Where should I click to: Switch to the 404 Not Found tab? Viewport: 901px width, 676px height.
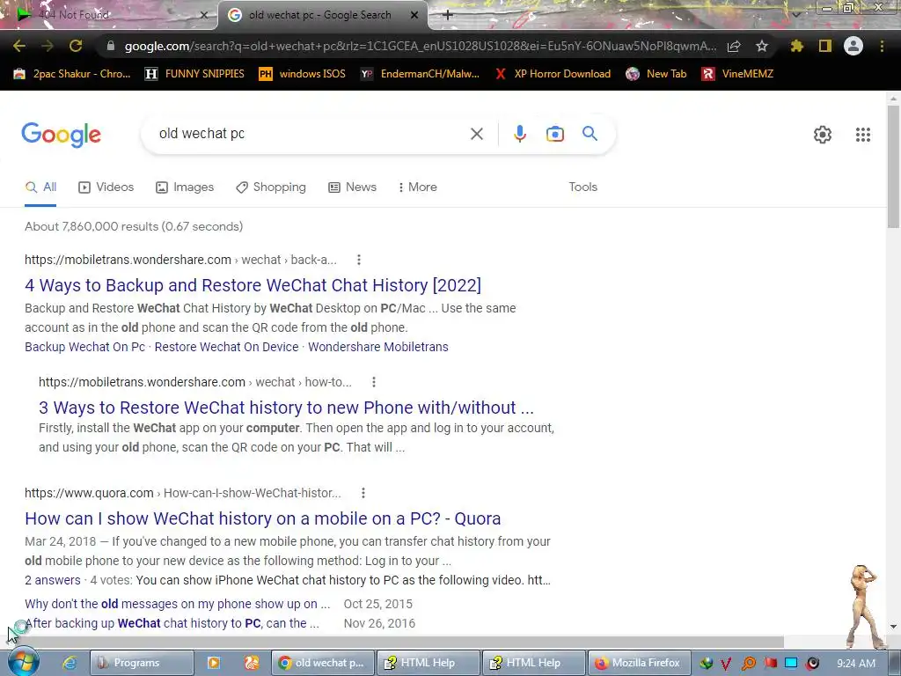109,15
